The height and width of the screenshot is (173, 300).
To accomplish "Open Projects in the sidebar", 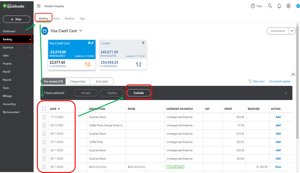I will tap(7, 64).
